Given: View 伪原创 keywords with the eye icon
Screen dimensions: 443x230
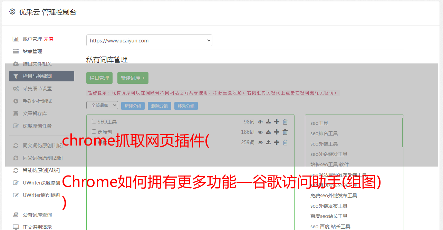Looking at the screenshot, I should pyautogui.click(x=260, y=132).
